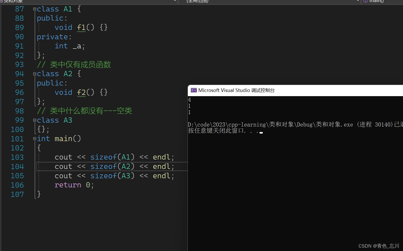Click the f2 function name
Image resolution: width=403 pixels, height=251 pixels.
pos(81,93)
